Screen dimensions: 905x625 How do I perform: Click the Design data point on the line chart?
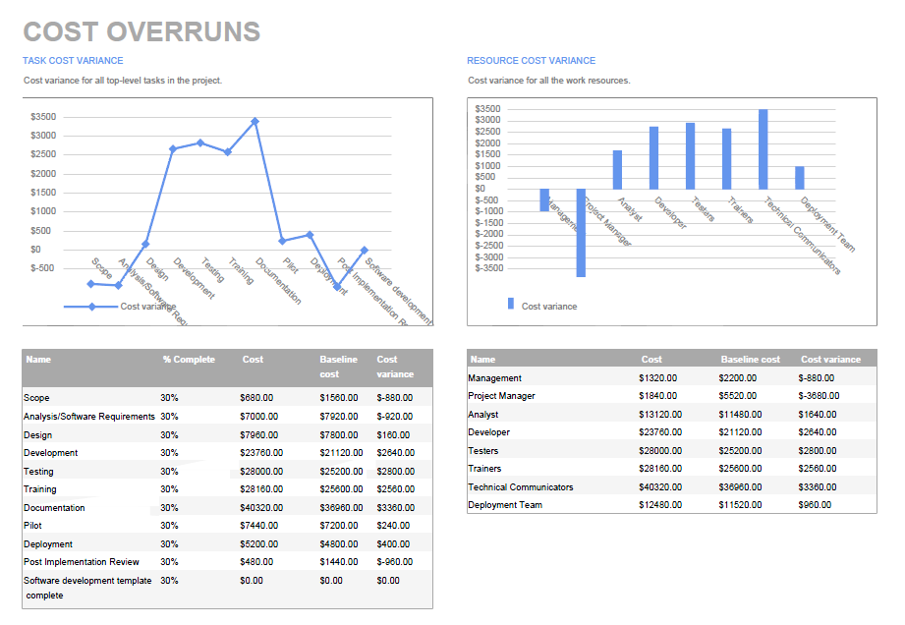(145, 244)
